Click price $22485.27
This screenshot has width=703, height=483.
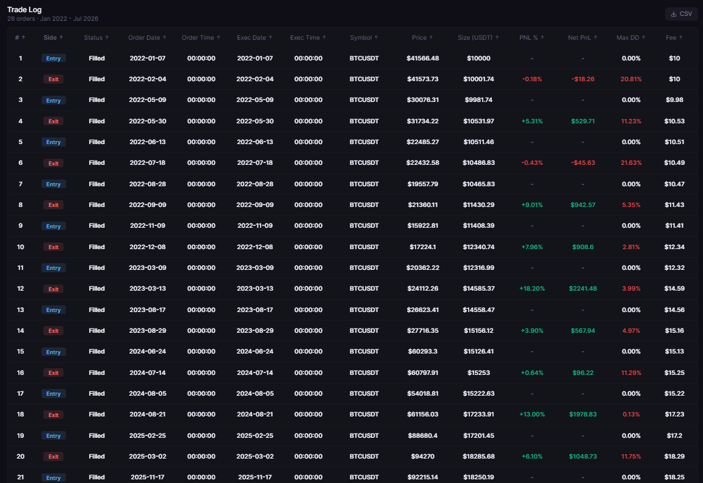423,142
